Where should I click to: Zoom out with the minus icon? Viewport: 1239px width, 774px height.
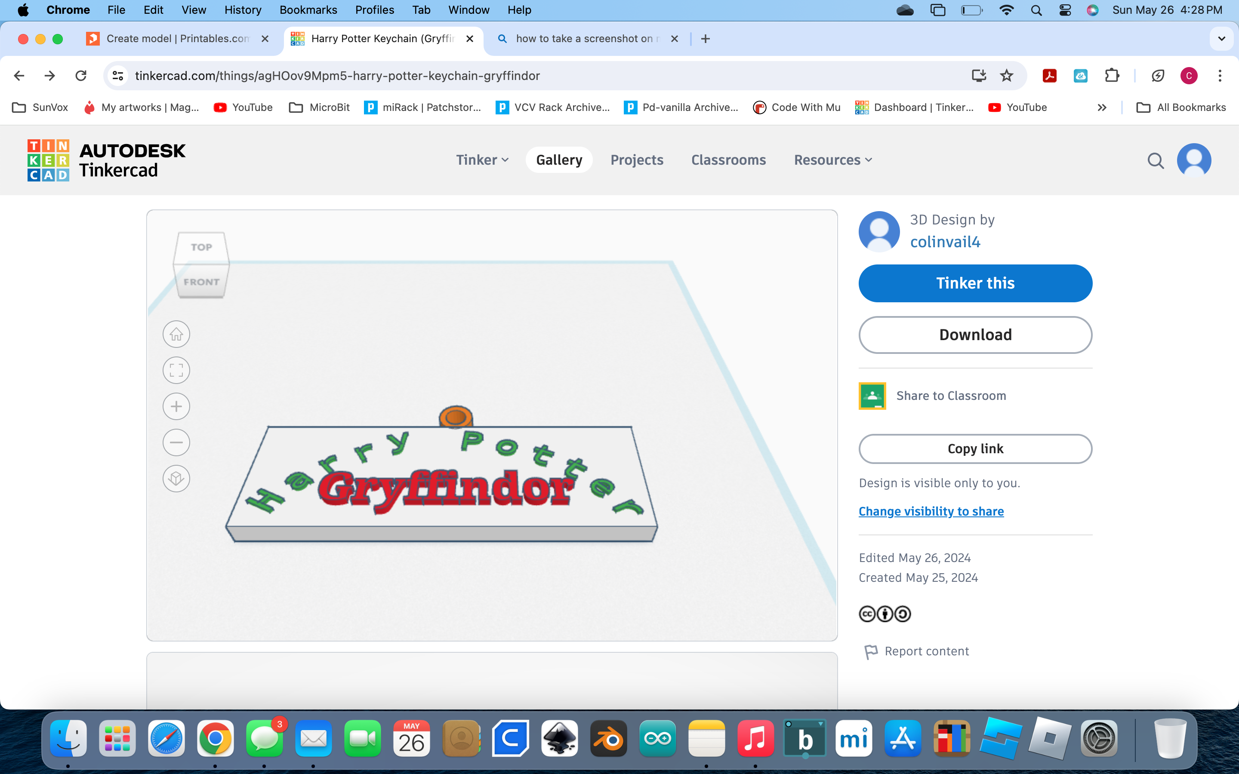tap(176, 442)
